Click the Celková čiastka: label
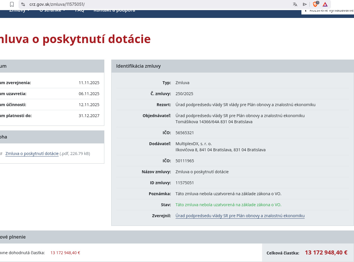The image size is (354, 262). pyautogui.click(x=283, y=253)
